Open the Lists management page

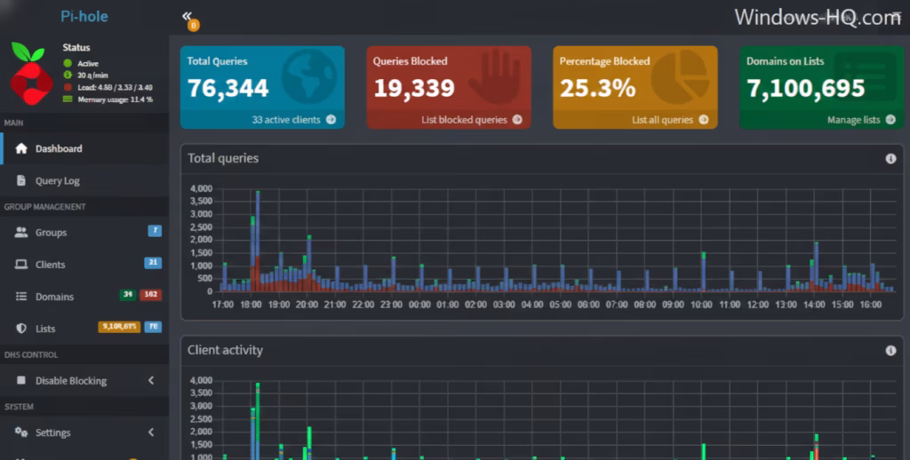coord(84,329)
